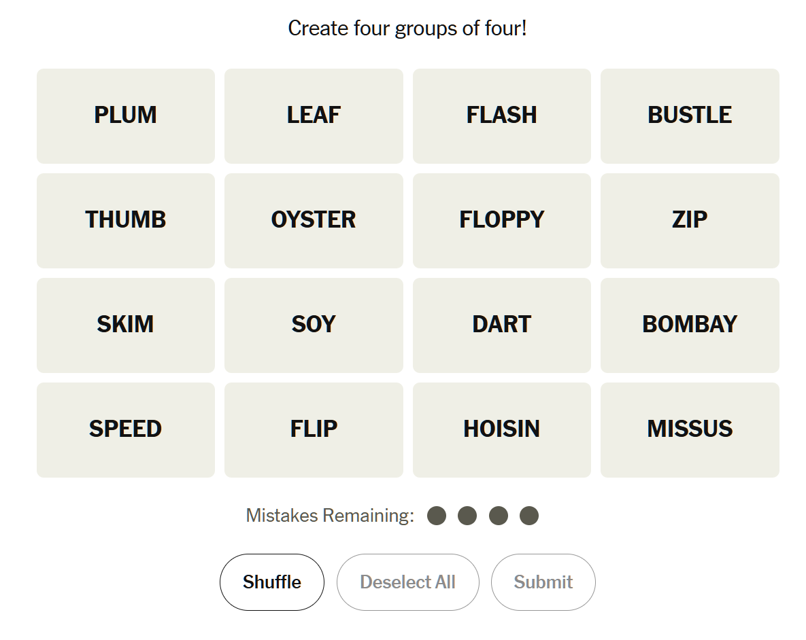Pick the HOISIN tile
The width and height of the screenshot is (806, 640).
pos(501,429)
